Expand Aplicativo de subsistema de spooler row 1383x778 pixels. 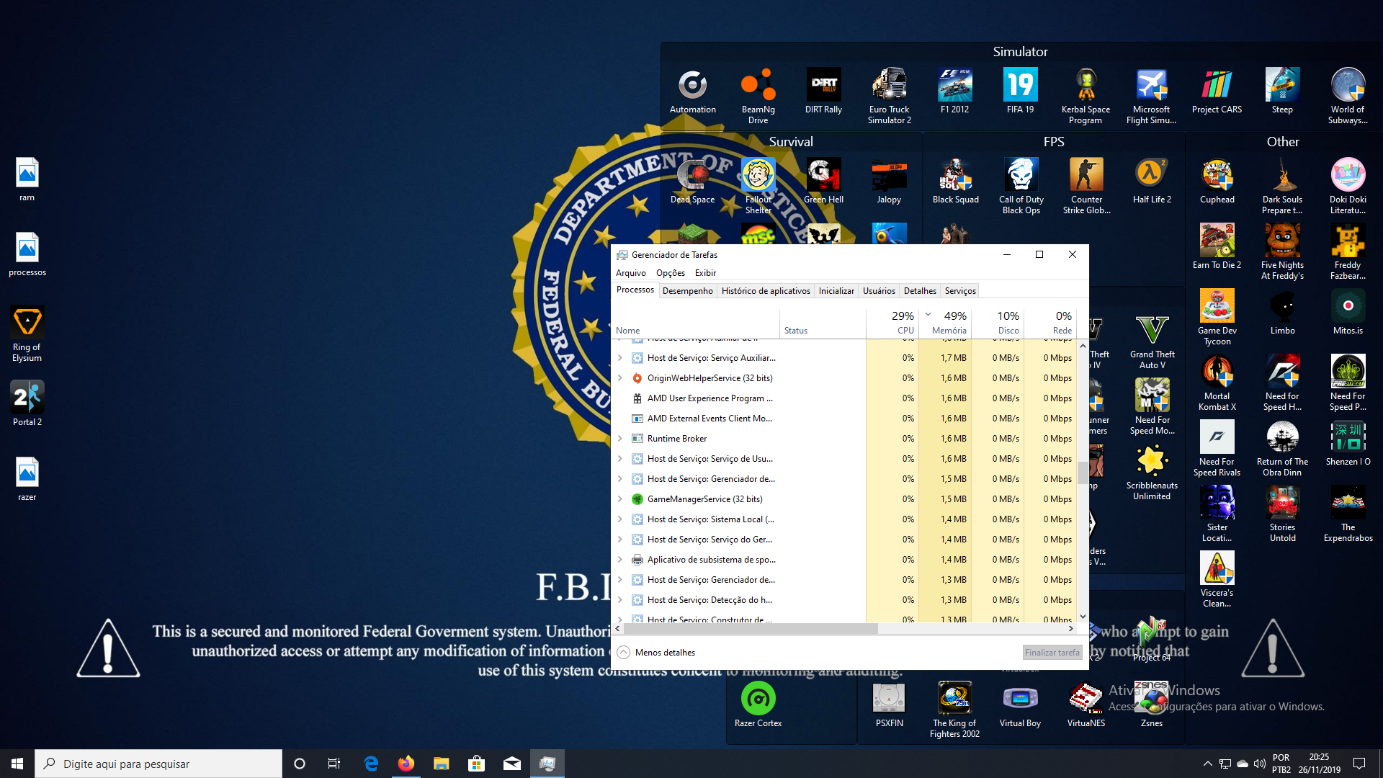(619, 559)
